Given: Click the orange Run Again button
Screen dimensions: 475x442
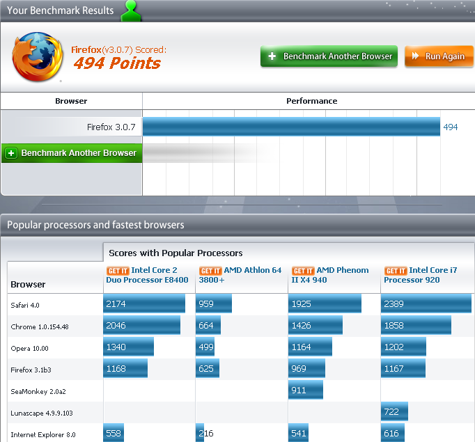Looking at the screenshot, I should 439,56.
